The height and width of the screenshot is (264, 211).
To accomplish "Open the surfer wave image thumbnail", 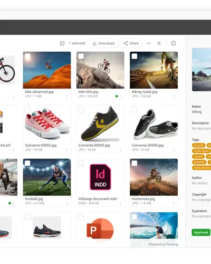I will coord(154,225).
